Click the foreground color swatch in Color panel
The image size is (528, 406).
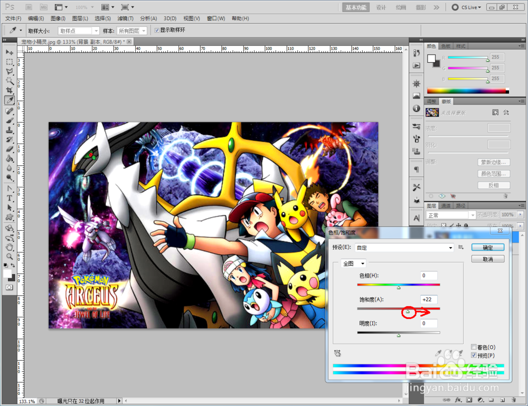431,59
